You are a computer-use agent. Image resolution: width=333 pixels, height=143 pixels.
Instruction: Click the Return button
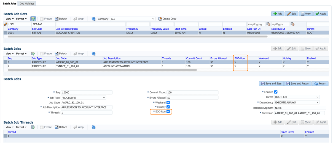tap(320, 83)
